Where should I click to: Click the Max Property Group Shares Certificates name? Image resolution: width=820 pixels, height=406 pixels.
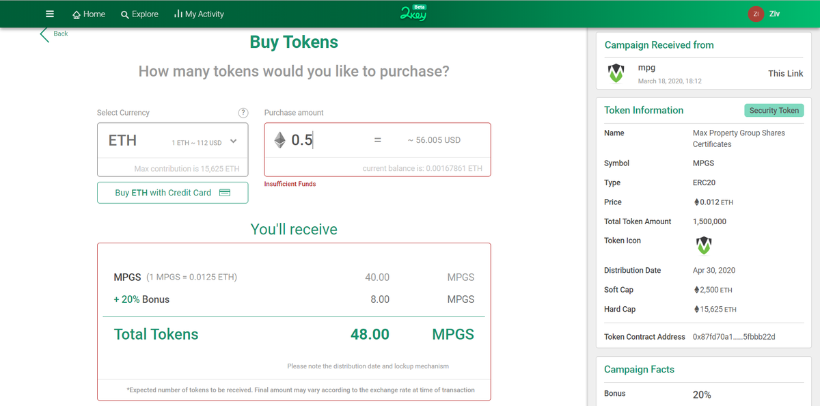pos(739,139)
